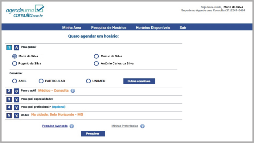This screenshot has height=143, width=254.
Task: Click the info icon next to Pesquisa Avançada
Action: point(72,126)
